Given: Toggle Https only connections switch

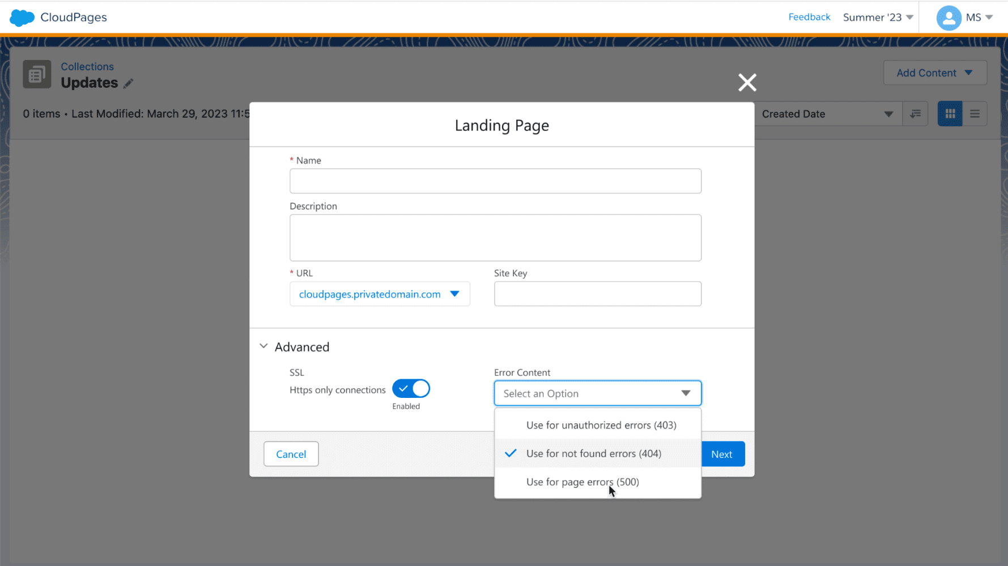Looking at the screenshot, I should pos(411,389).
